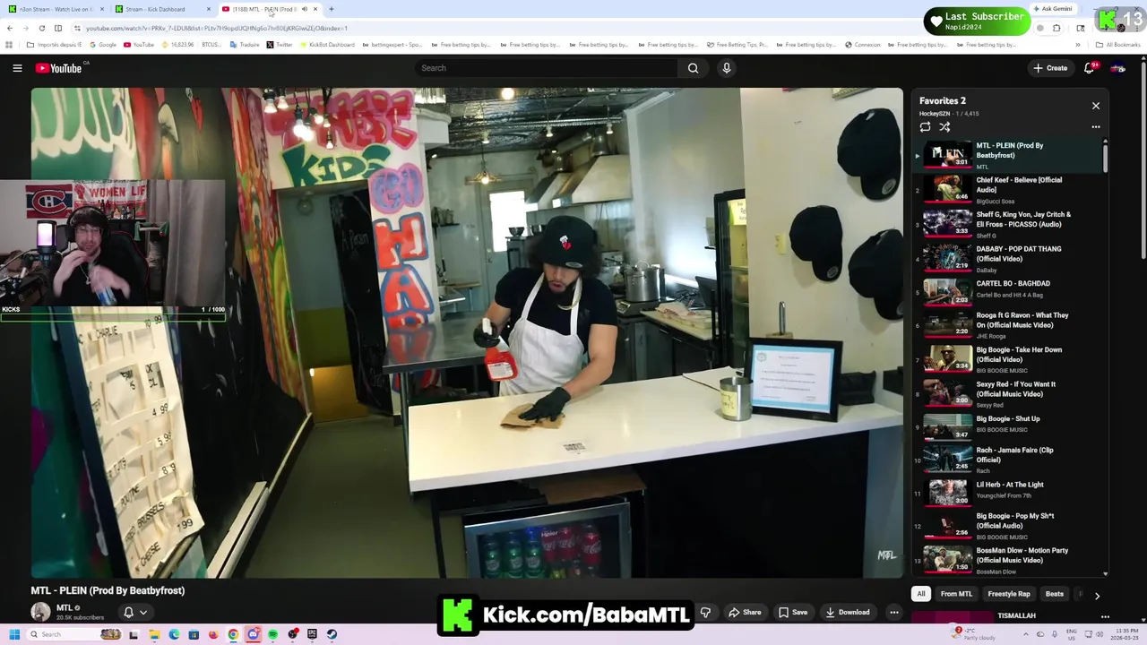Switch to Stream - Kick Dashboard tab
The height and width of the screenshot is (645, 1147).
pos(161,9)
